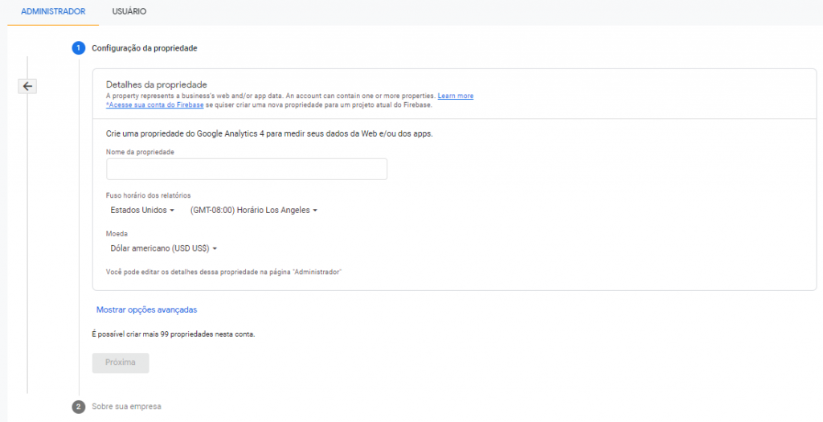The height and width of the screenshot is (422, 823).
Task: Click the step 2 number circle
Action: tap(79, 407)
